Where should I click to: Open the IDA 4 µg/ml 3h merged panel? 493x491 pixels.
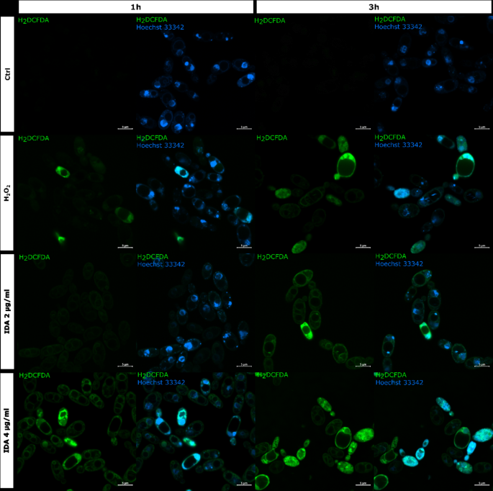click(x=433, y=431)
